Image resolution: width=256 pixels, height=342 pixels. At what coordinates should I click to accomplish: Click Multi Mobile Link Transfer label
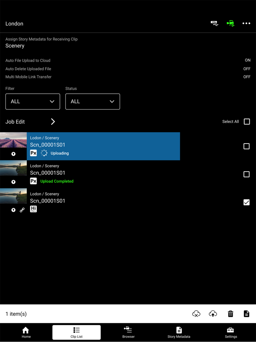pos(29,77)
